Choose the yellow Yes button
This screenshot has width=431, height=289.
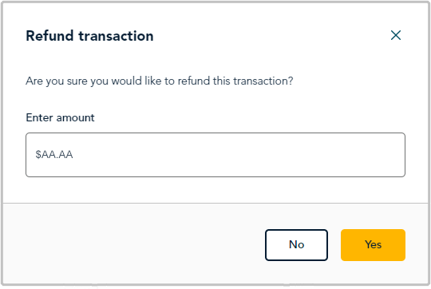[x=373, y=245]
